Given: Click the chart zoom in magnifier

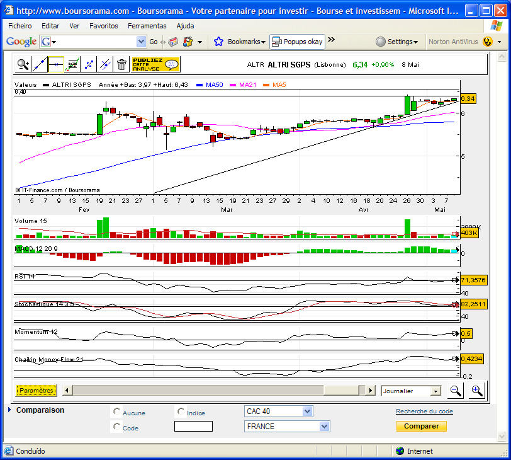Looking at the screenshot, I should pyautogui.click(x=477, y=391).
